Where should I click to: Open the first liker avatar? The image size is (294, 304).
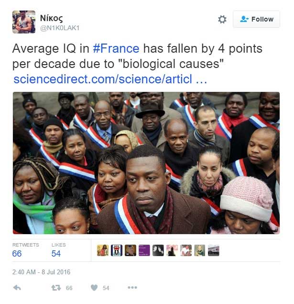coord(103,250)
